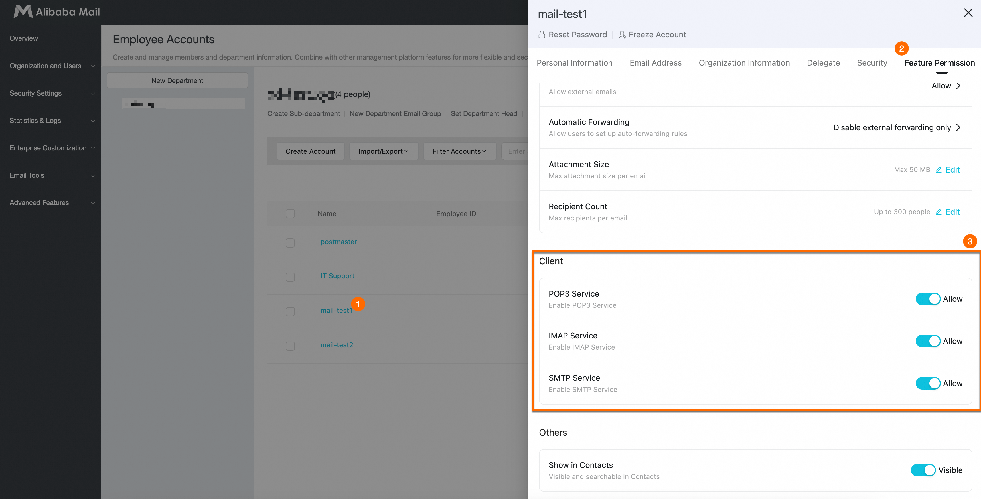
Task: Open the Automatic Forwarding chevron arrow
Action: [x=958, y=128]
